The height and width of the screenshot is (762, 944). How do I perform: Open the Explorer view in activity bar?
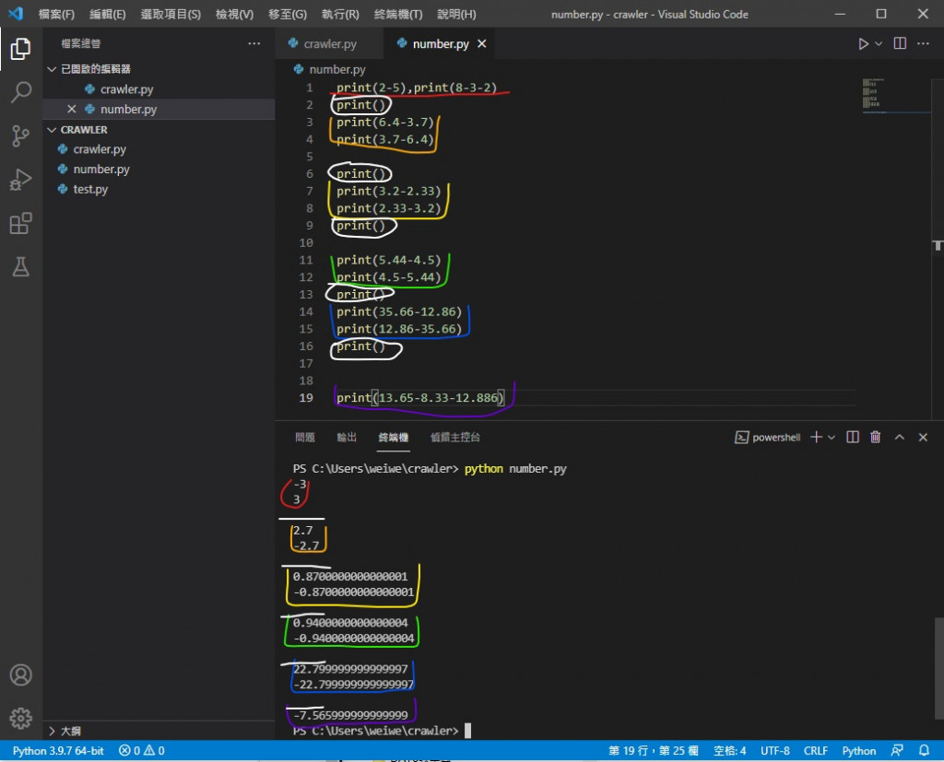coord(20,49)
